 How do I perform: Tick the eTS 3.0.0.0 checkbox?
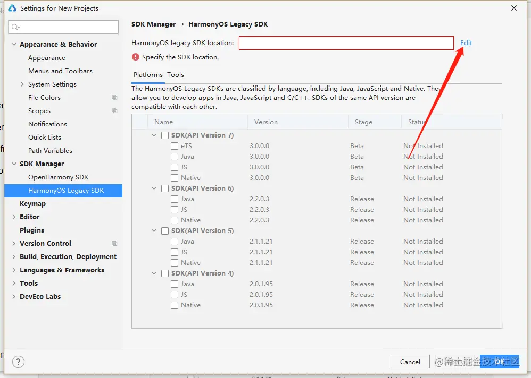175,146
